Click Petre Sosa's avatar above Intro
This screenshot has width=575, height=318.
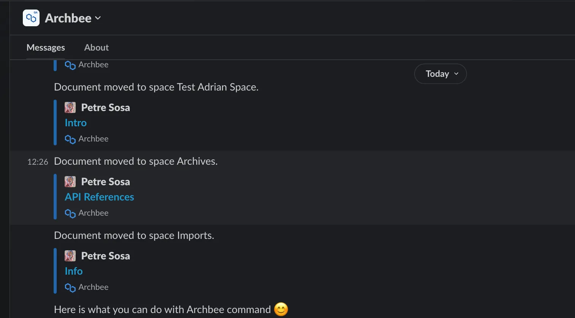tap(70, 108)
